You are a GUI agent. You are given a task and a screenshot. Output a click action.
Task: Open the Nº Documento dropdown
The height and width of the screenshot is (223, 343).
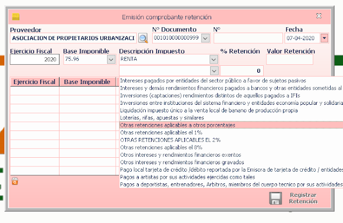point(205,39)
